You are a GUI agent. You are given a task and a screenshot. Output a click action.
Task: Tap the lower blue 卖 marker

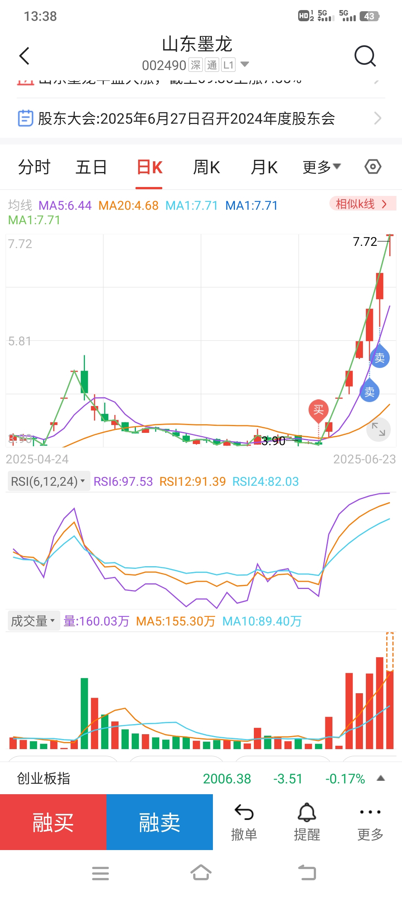pos(370,391)
